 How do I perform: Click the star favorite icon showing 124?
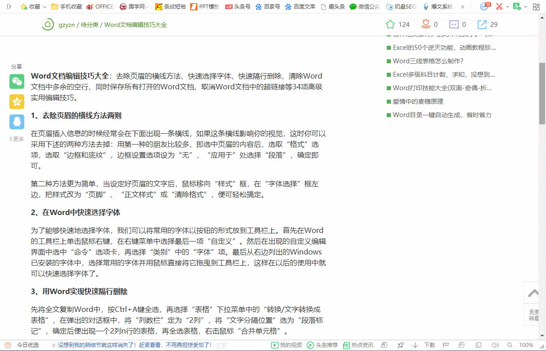[390, 24]
